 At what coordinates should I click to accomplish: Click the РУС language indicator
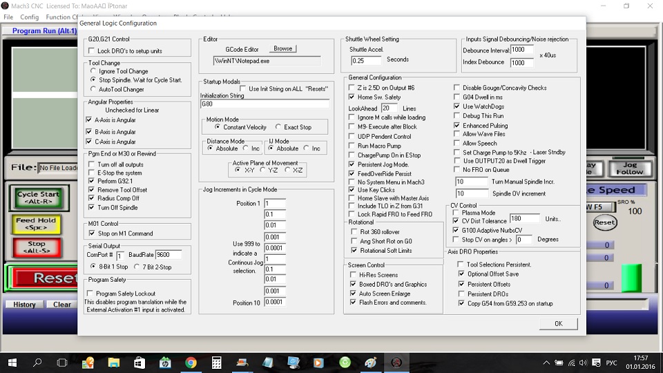pos(611,363)
